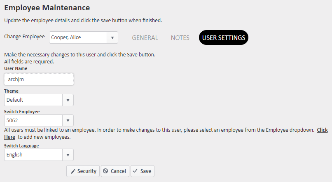
Task: Expand the Switch Employee dropdown arrow
Action: 68,121
